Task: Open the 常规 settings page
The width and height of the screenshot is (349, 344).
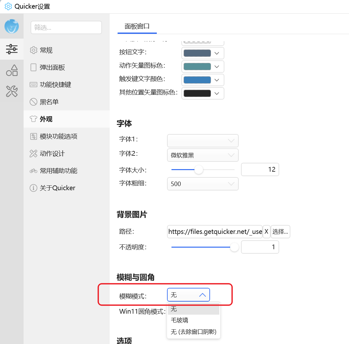Action: [x=67, y=50]
